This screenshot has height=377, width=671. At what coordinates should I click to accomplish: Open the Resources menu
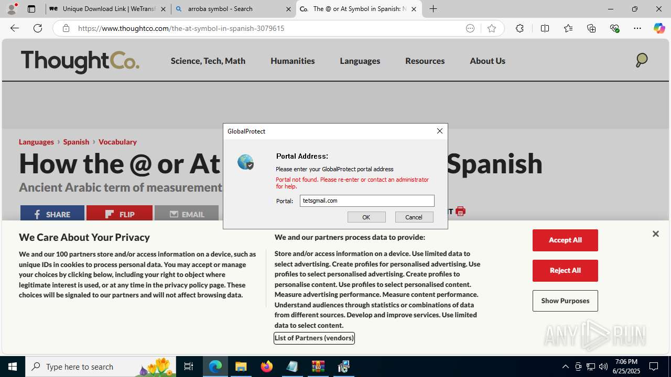425,61
